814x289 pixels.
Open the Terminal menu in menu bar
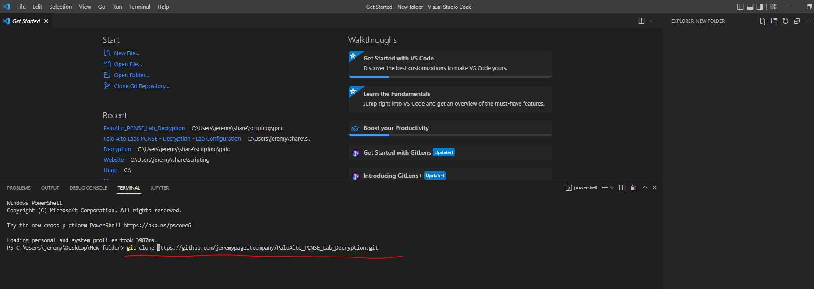click(139, 7)
